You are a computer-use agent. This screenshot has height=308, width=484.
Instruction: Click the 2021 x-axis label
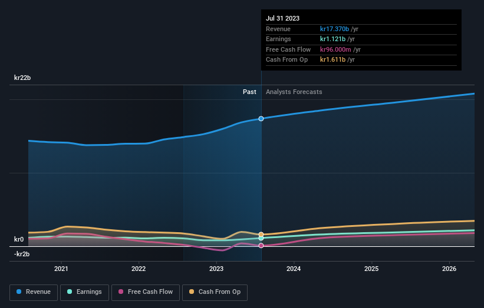[x=61, y=269]
